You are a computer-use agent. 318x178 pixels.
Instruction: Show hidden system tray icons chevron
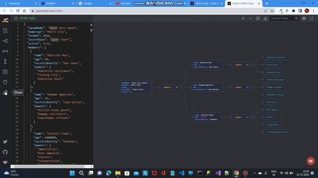pyautogui.click(x=255, y=173)
